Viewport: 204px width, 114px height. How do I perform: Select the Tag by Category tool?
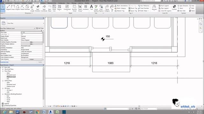click(107, 8)
